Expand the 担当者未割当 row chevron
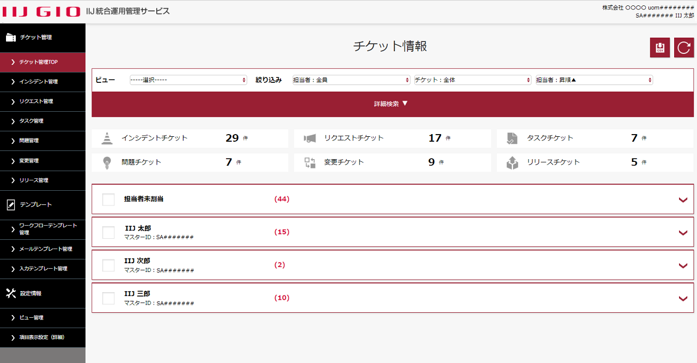 tap(683, 200)
